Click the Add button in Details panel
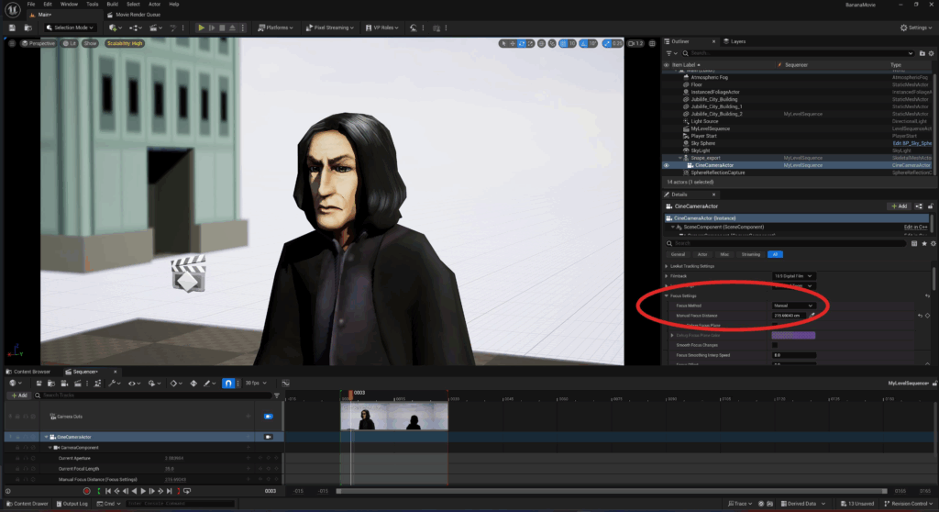Viewport: 939px width, 512px height. (898, 206)
